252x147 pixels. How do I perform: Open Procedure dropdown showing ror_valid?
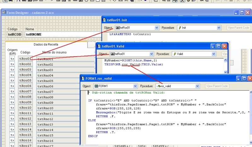point(198,86)
